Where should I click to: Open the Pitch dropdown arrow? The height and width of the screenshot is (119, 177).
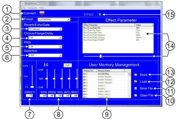coord(60,47)
